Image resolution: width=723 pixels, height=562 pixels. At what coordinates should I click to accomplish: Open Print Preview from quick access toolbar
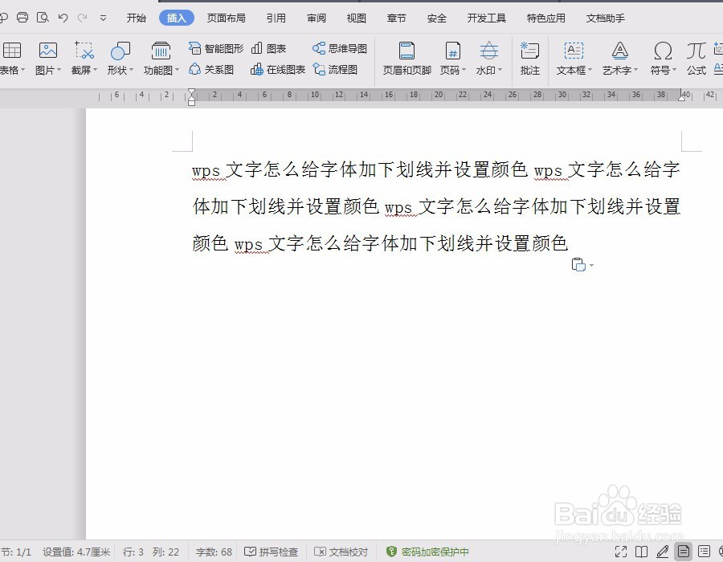tap(43, 18)
